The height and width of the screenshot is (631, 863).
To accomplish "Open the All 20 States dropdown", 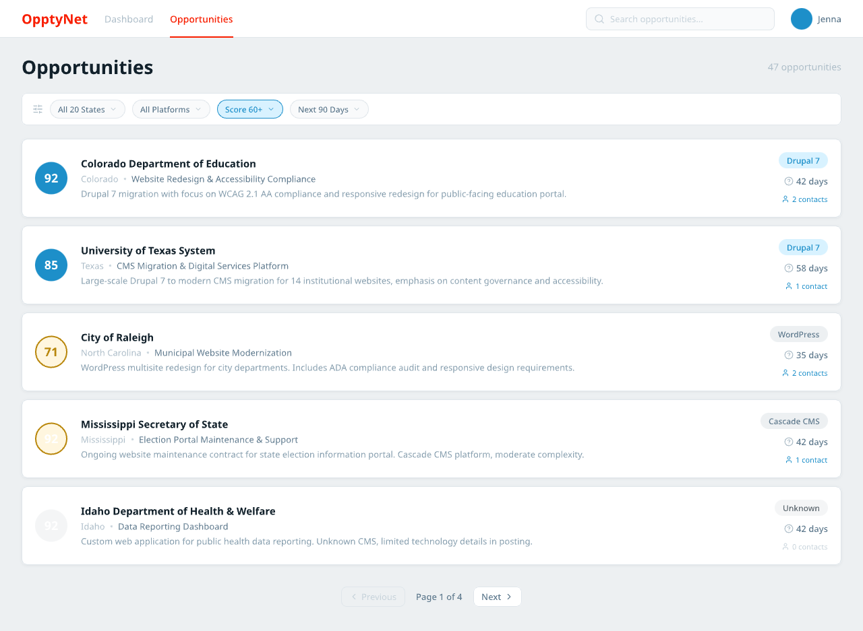I will click(87, 108).
